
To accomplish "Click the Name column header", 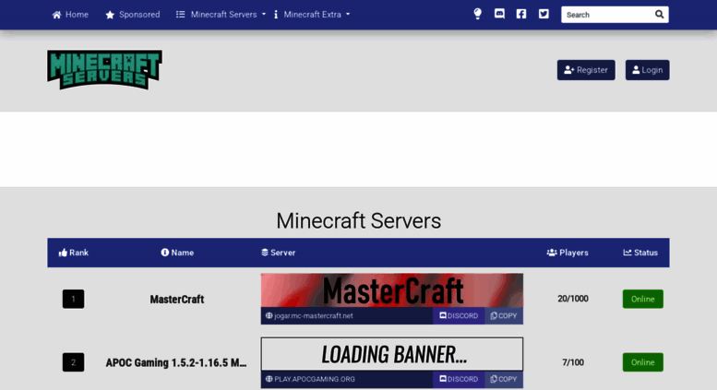I will click(x=177, y=253).
